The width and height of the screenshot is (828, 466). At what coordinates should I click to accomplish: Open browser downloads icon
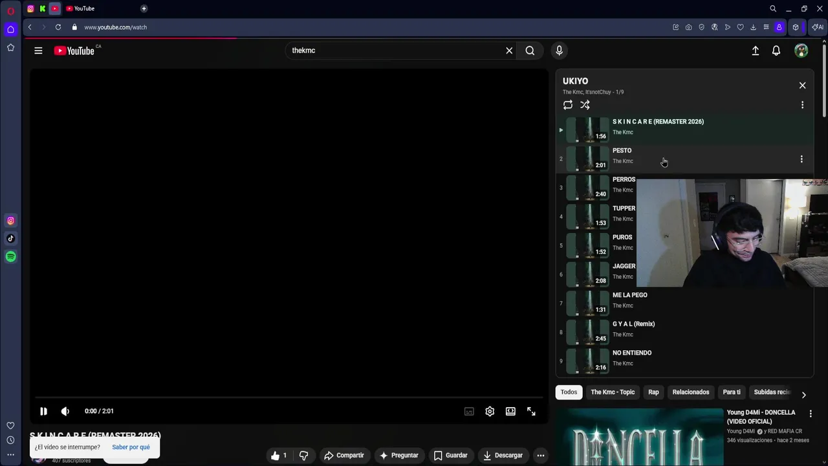753,27
